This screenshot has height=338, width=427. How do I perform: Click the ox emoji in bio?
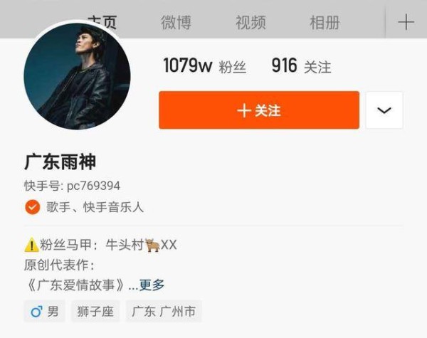point(152,245)
